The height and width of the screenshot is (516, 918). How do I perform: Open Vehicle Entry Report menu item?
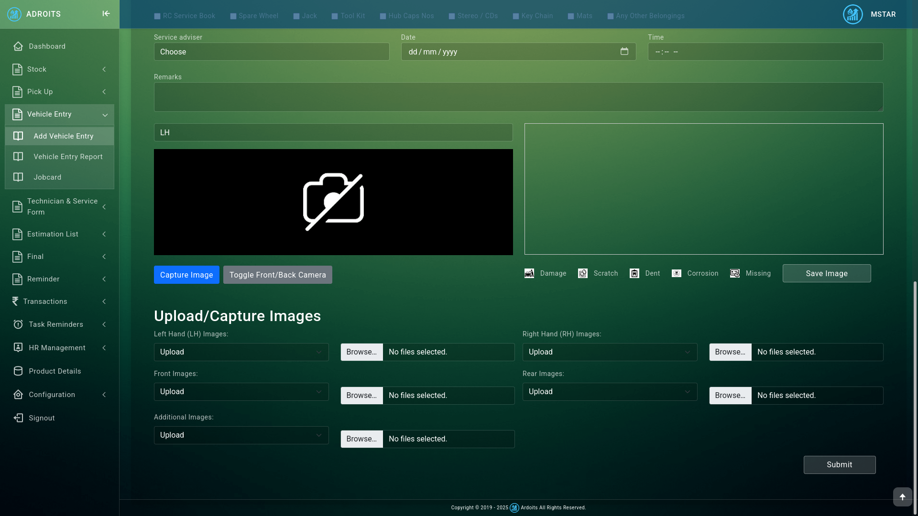(68, 157)
